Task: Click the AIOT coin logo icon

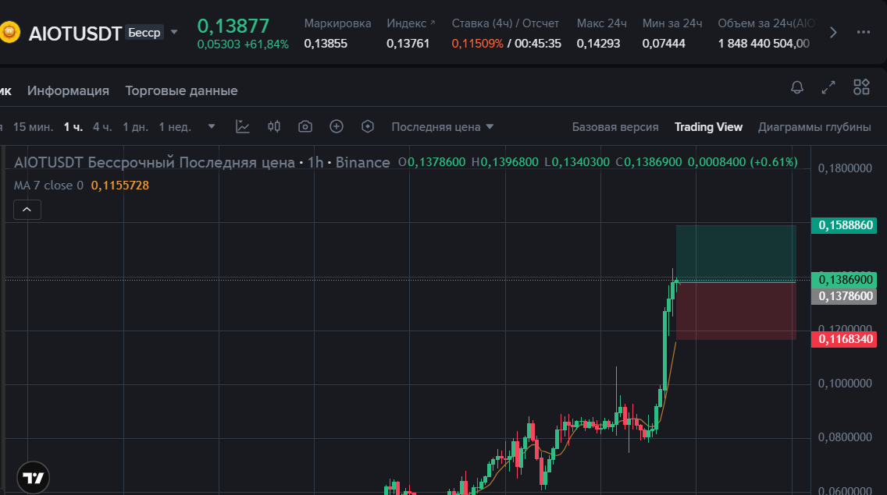Action: tap(9, 32)
